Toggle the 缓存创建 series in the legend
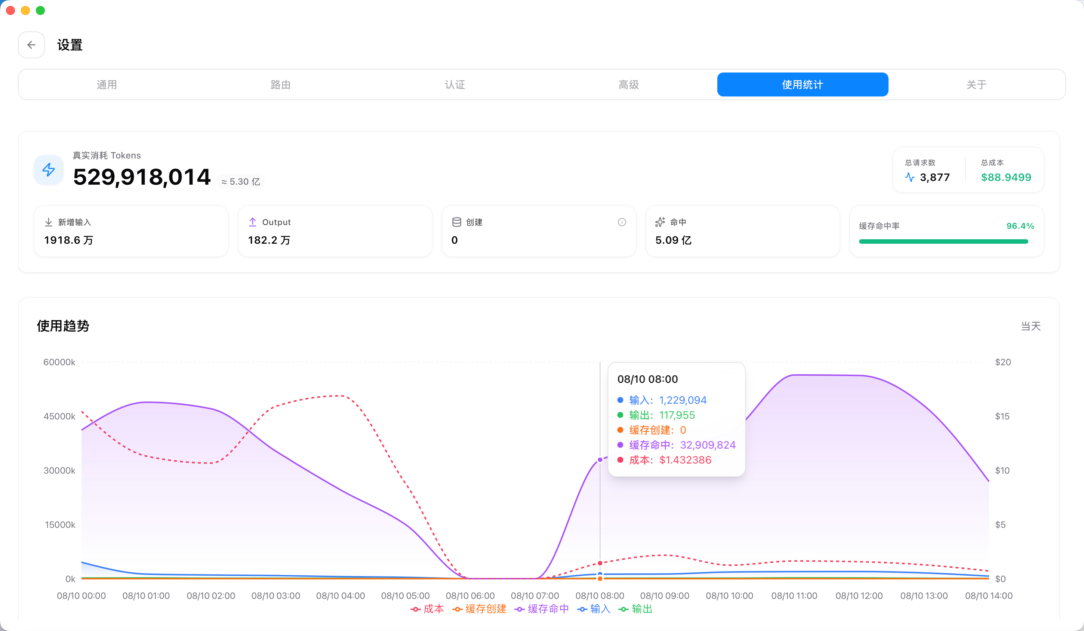The image size is (1084, 631). (479, 609)
